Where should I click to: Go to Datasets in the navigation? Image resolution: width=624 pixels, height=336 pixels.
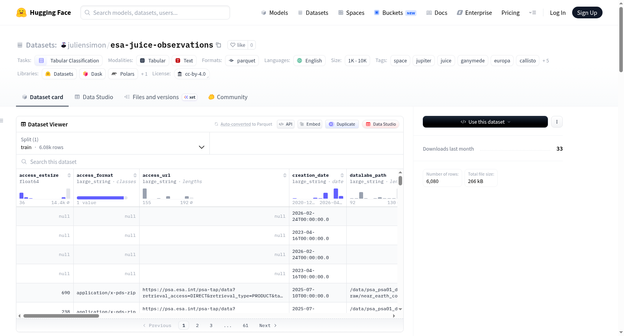tap(313, 12)
